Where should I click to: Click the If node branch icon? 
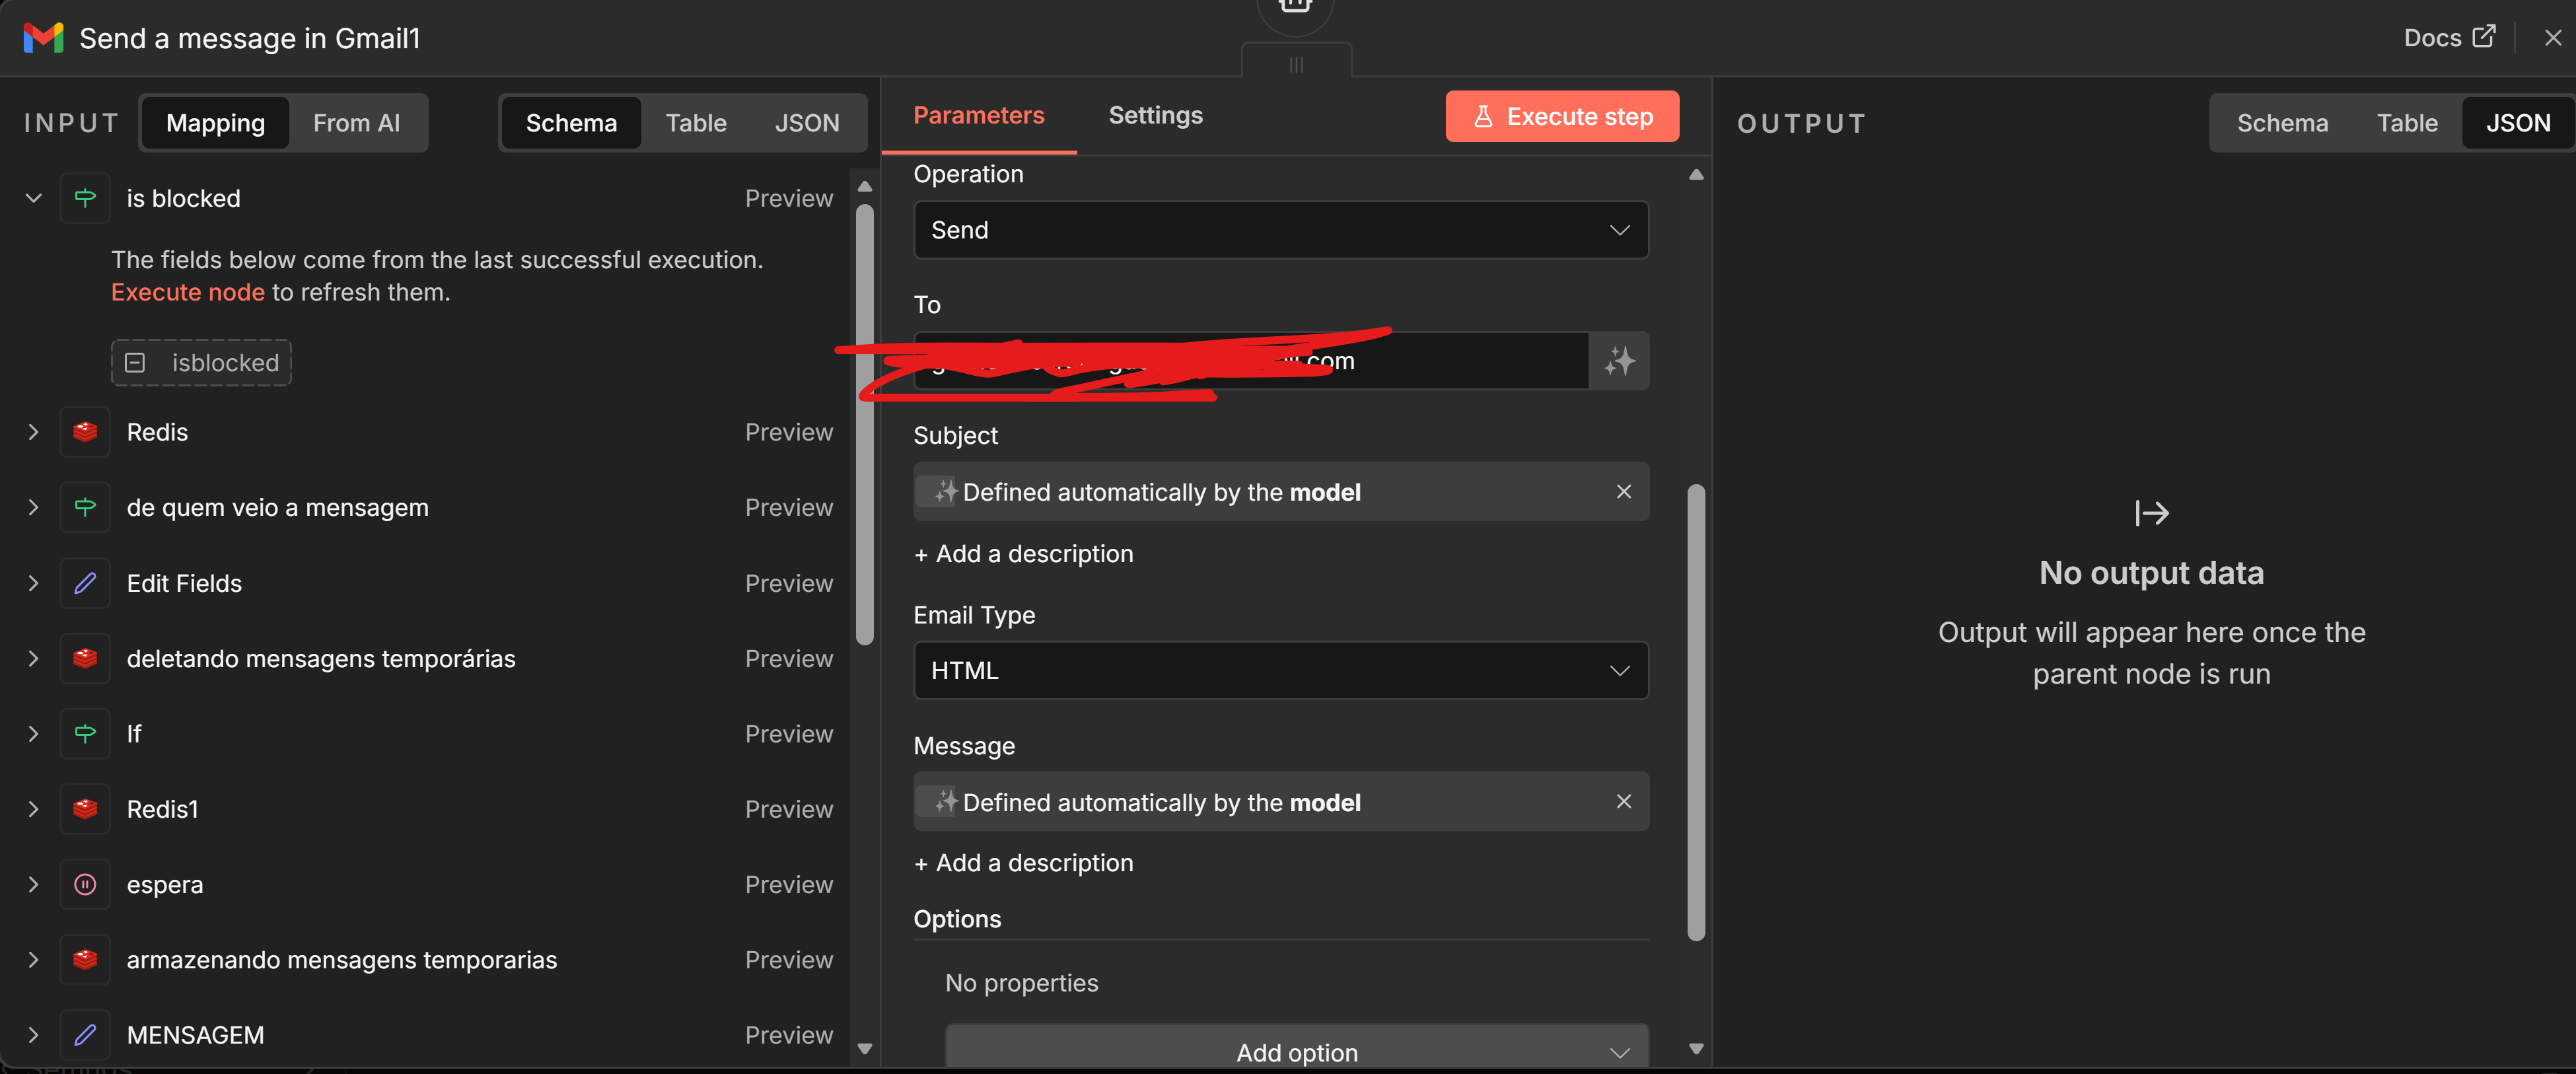click(85, 734)
